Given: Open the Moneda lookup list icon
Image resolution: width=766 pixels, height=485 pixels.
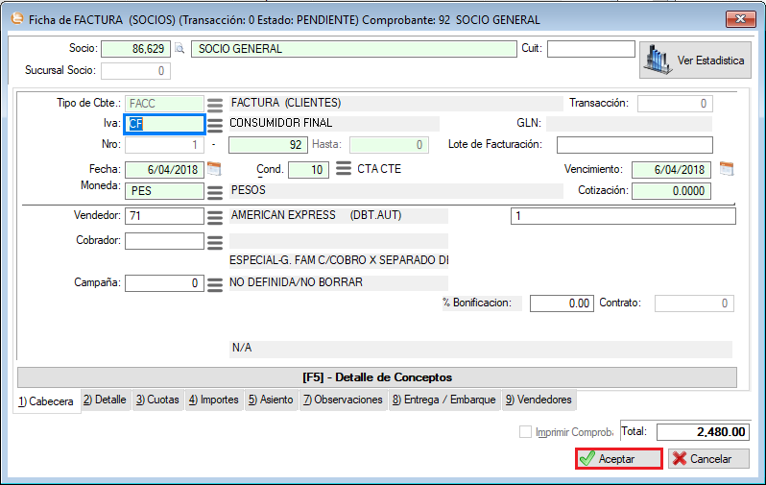Looking at the screenshot, I should coord(216,191).
